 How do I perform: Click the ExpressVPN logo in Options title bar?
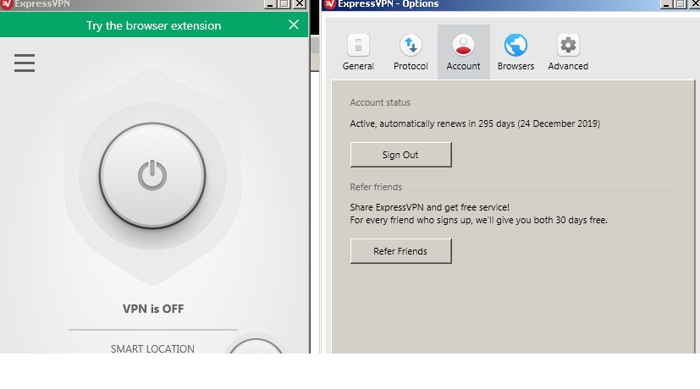tap(330, 4)
